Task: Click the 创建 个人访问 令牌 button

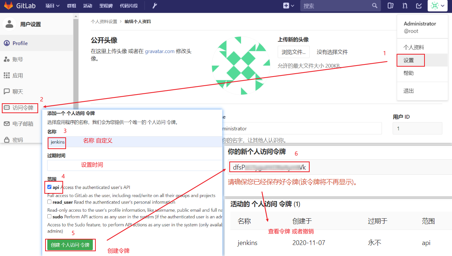Action: click(x=70, y=245)
